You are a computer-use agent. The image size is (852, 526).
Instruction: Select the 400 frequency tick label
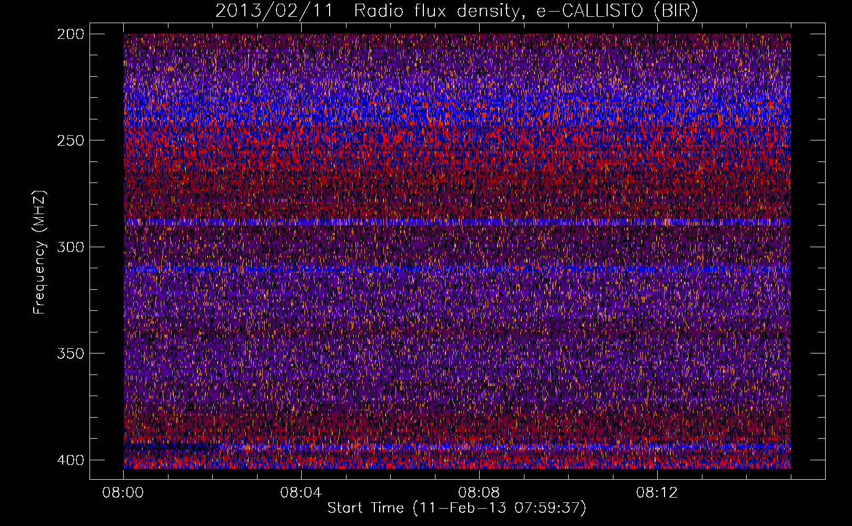pos(70,460)
